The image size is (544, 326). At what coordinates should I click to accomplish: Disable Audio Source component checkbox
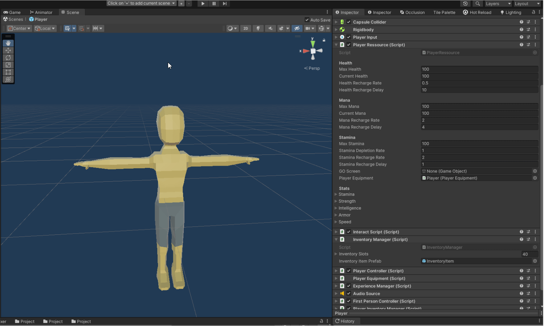349,294
